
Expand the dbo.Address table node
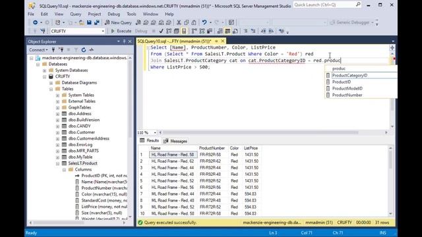(57, 114)
